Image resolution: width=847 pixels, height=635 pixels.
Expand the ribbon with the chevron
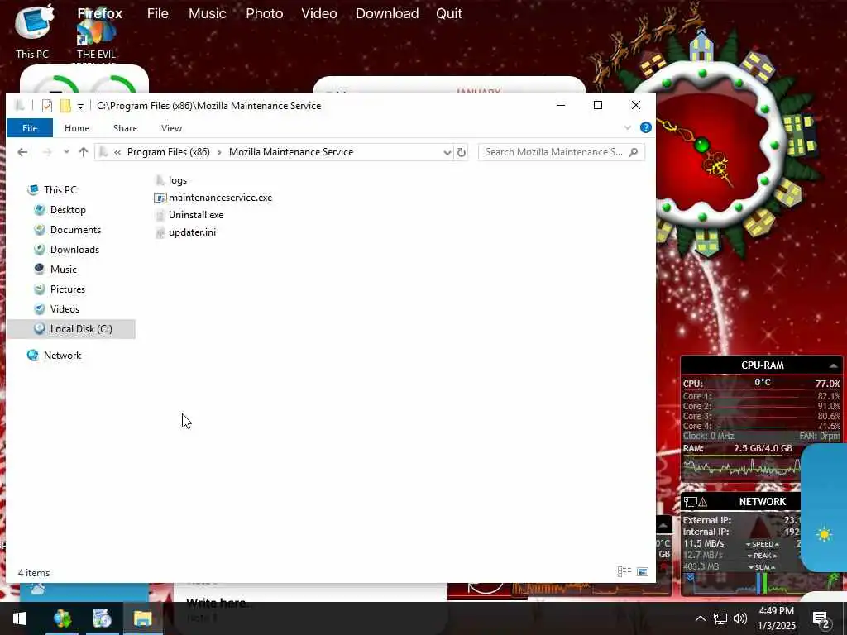[x=628, y=128]
